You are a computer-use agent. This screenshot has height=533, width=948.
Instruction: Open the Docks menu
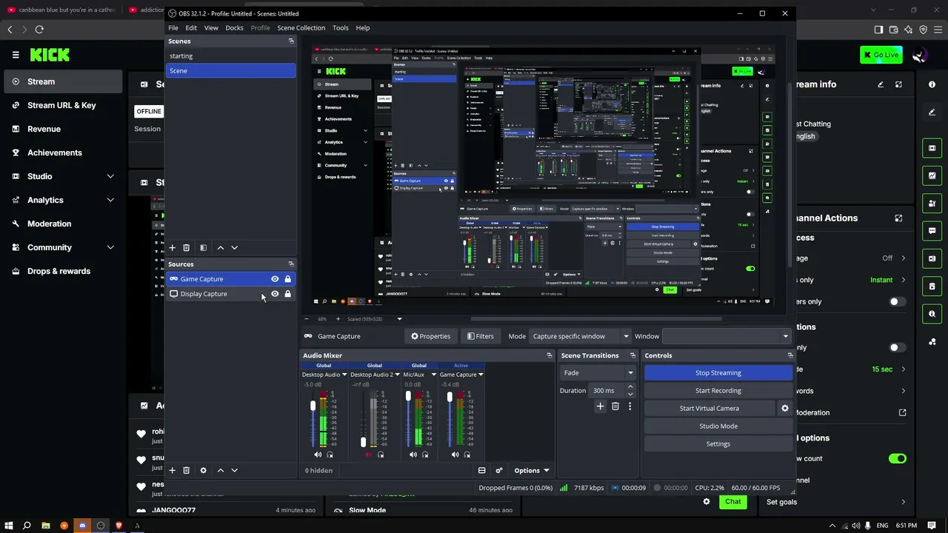pos(234,27)
